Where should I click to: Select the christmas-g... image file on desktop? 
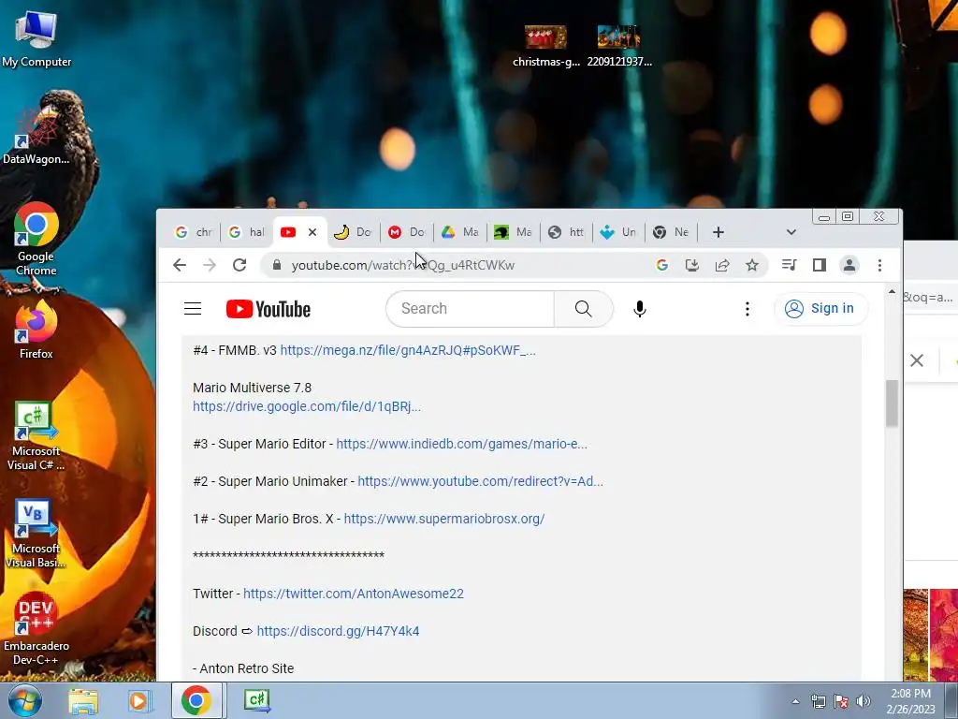pyautogui.click(x=546, y=47)
